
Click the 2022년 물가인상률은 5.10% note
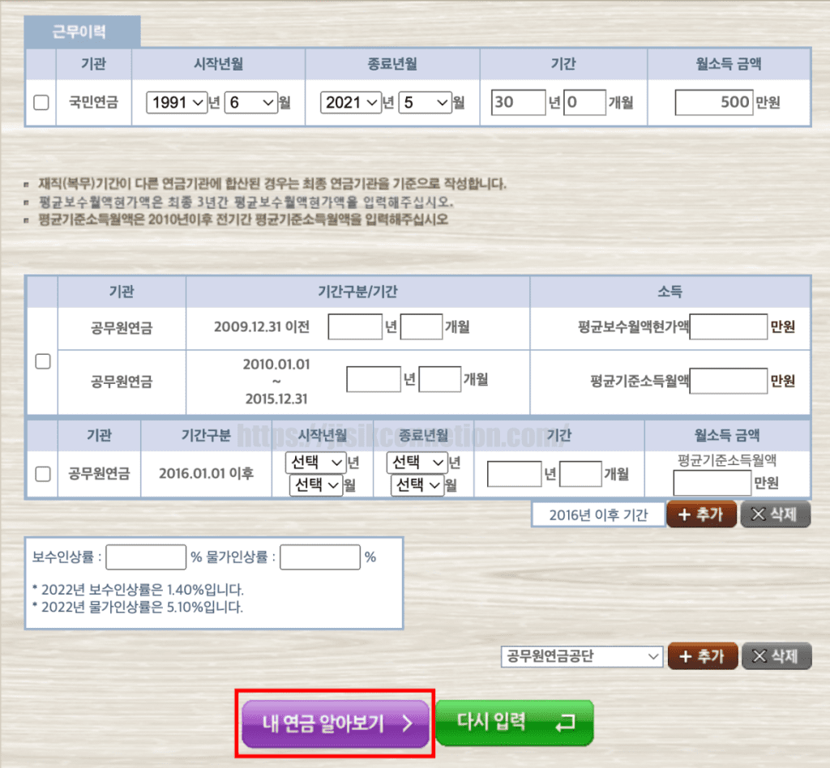pyautogui.click(x=138, y=608)
